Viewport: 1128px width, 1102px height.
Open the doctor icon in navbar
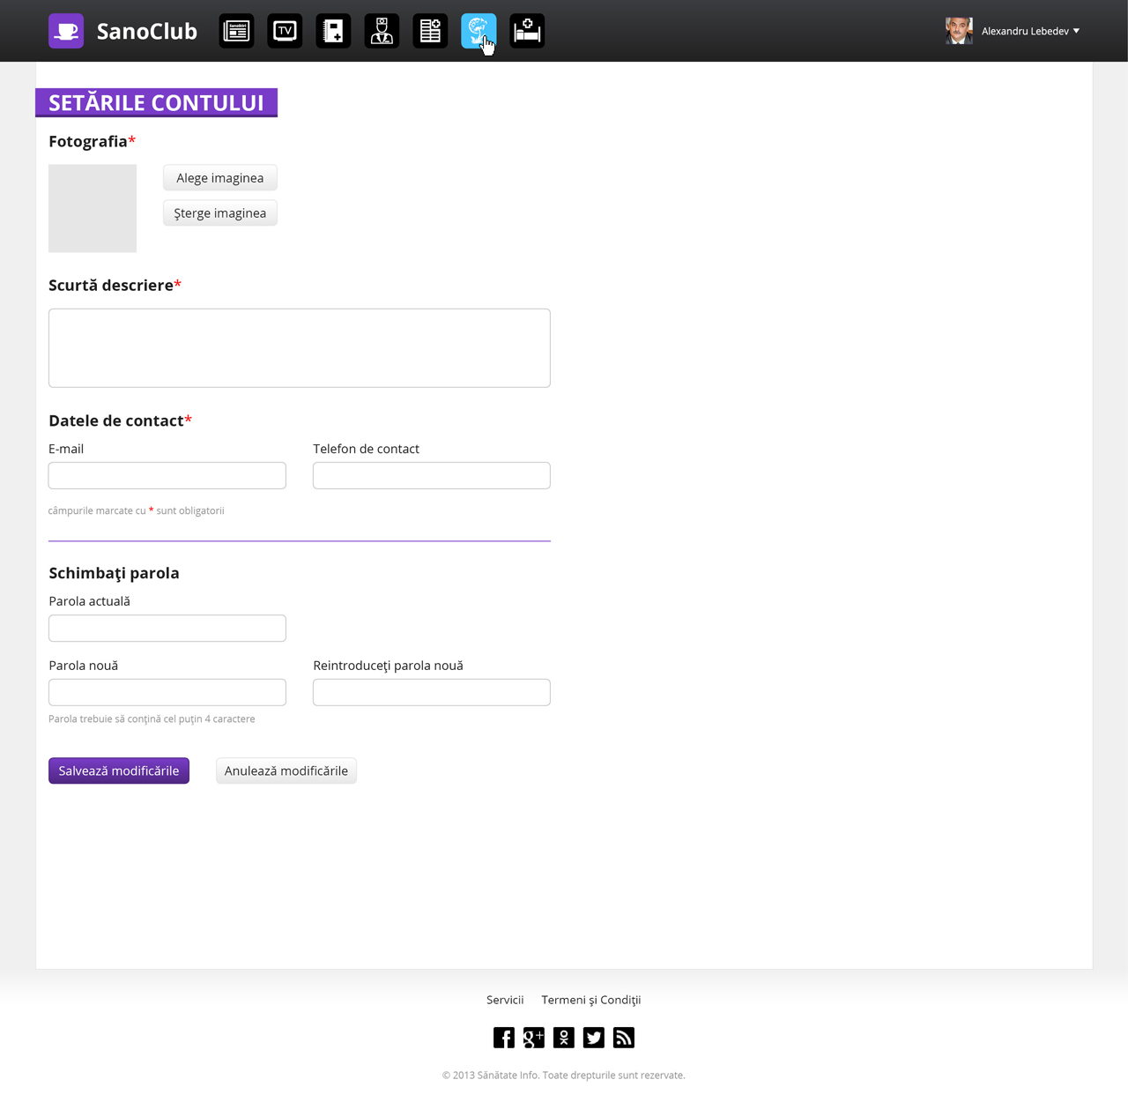[x=382, y=31]
